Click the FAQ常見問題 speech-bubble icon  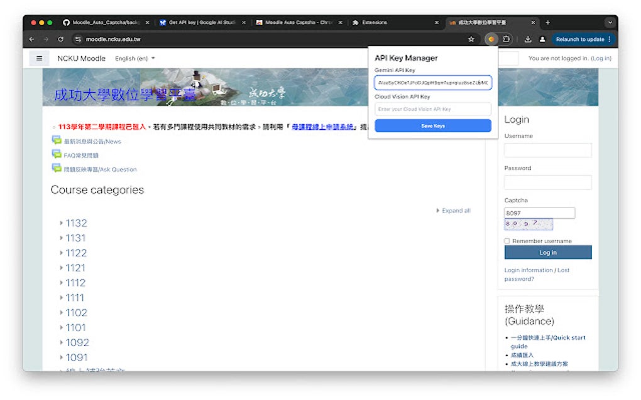tap(56, 155)
